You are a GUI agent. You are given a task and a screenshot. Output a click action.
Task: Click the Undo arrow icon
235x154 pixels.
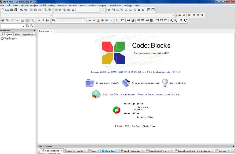[21, 10]
